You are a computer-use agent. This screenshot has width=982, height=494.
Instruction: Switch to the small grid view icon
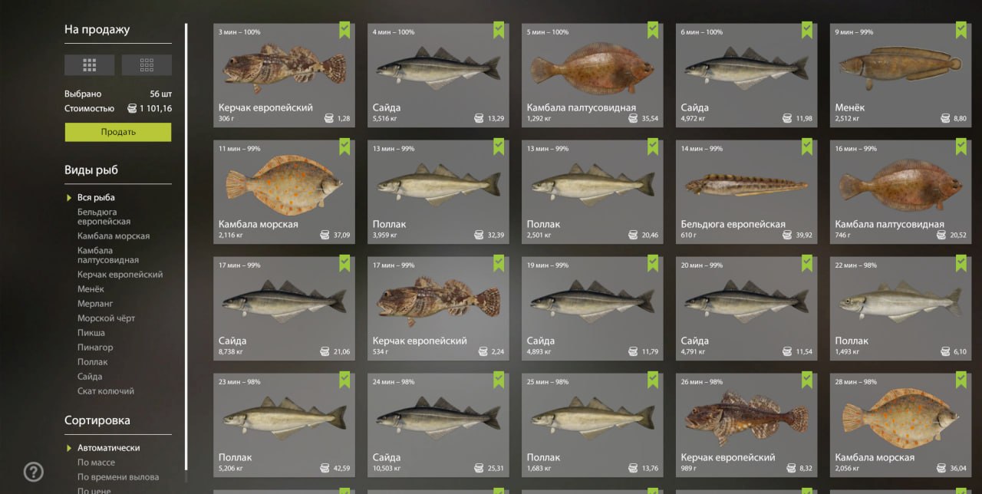[147, 64]
